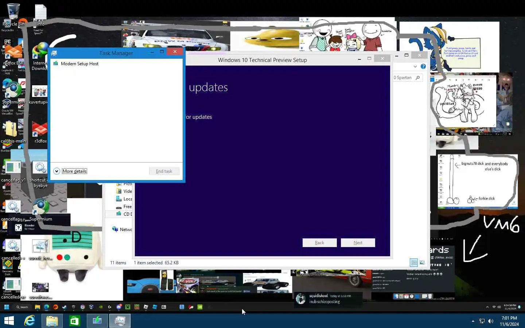Image resolution: width=525 pixels, height=328 pixels.
Task: Open the Windows Store taskbar icon
Action: coord(74,321)
